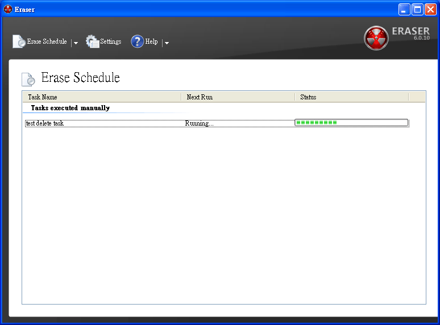
Task: Expand the Erase Schedule dropdown arrow
Action: click(x=76, y=43)
